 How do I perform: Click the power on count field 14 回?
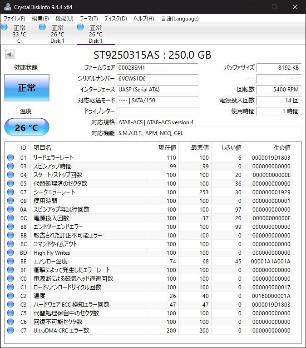[x=279, y=101]
